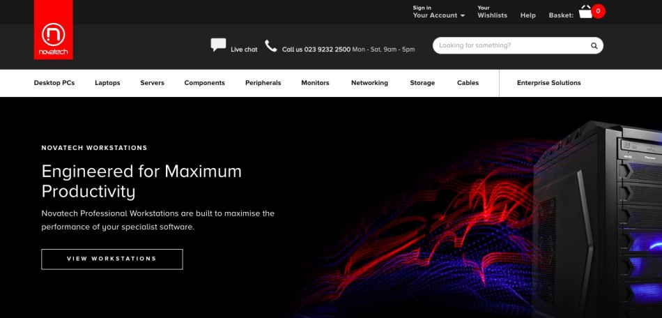662x318 pixels.
Task: Open the Servers category
Action: tap(152, 83)
